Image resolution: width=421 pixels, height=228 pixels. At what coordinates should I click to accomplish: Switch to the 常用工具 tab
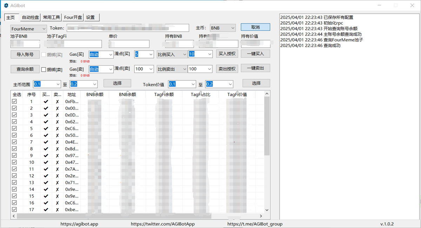tap(52, 17)
